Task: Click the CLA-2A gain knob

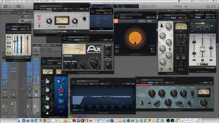Action: pyautogui.click(x=49, y=21)
